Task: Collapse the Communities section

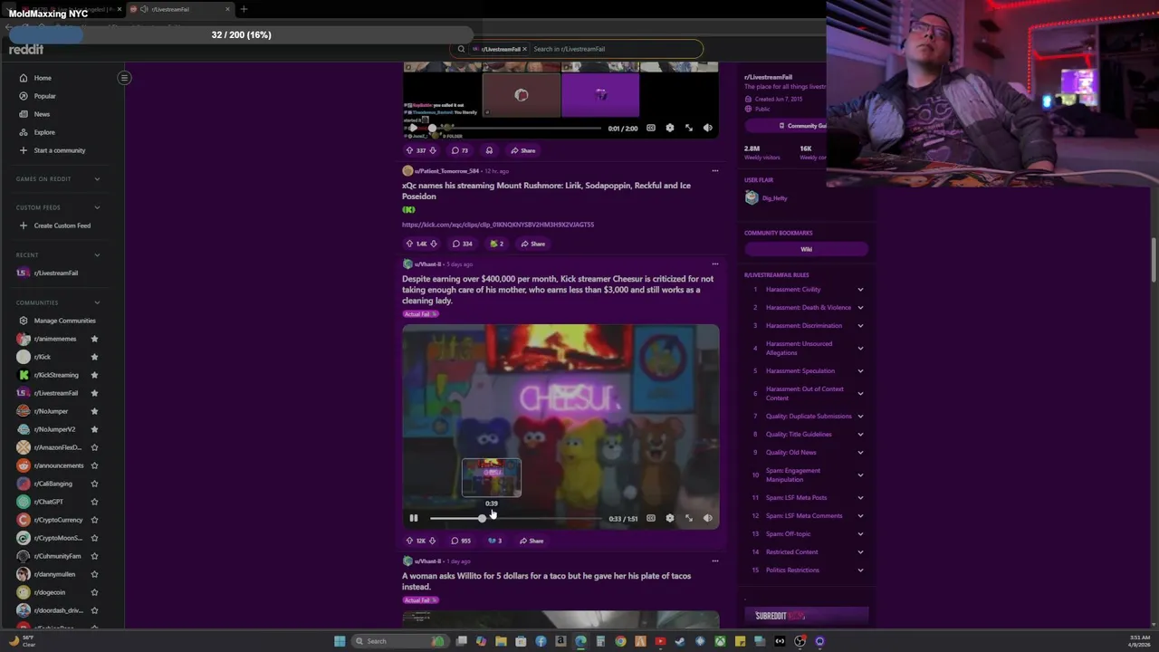Action: point(97,302)
